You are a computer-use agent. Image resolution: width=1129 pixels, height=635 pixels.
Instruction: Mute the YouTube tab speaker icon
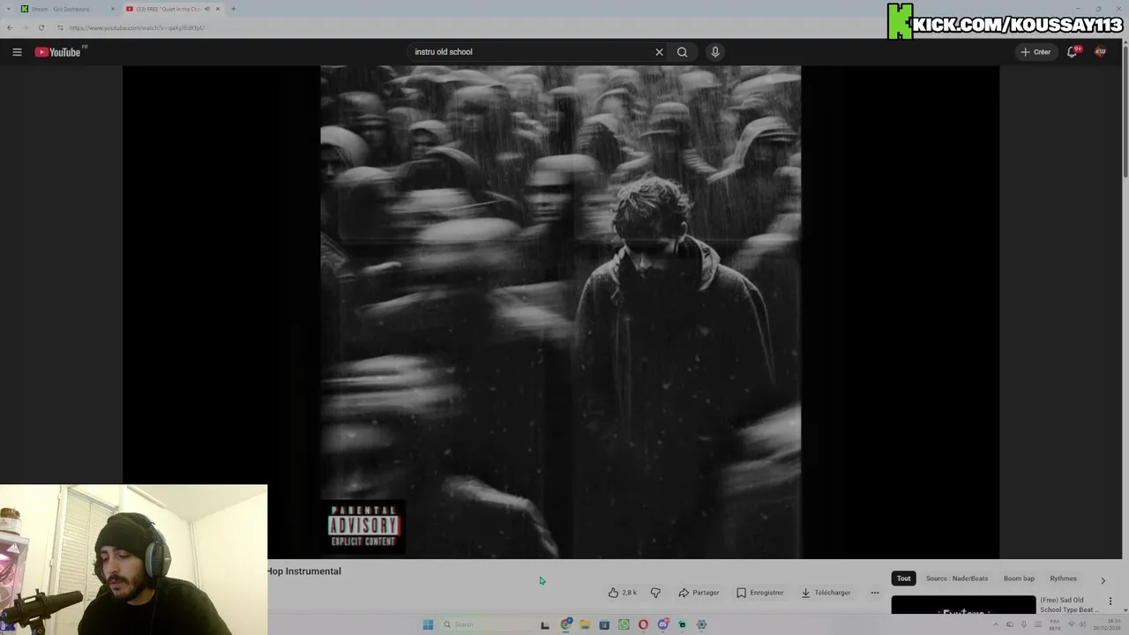point(207,9)
